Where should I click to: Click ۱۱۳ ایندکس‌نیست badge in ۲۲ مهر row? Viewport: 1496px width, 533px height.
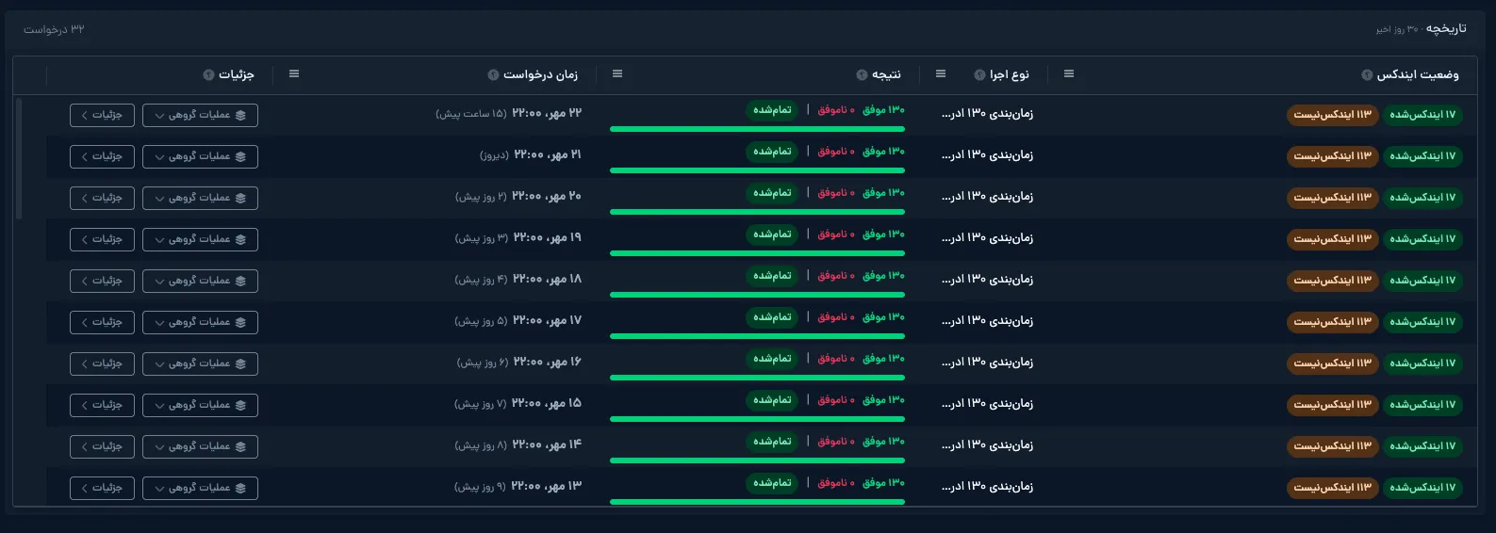pos(1333,115)
